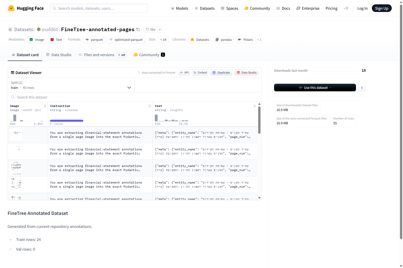Open the Text modality tag
This screenshot has width=403, height=268.
[56, 40]
